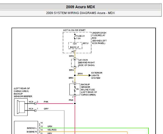Click the '(BEHIND LEFT' location text

coord(99,41)
